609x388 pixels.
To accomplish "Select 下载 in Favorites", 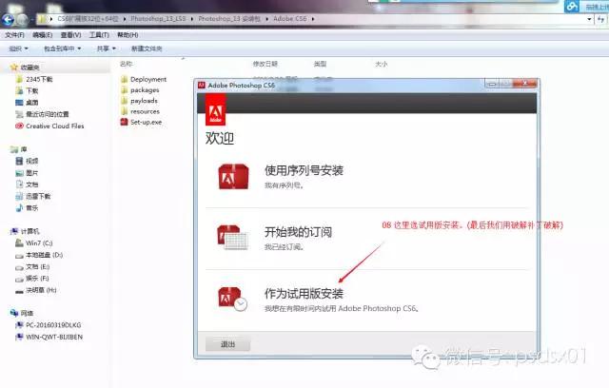I will [31, 90].
